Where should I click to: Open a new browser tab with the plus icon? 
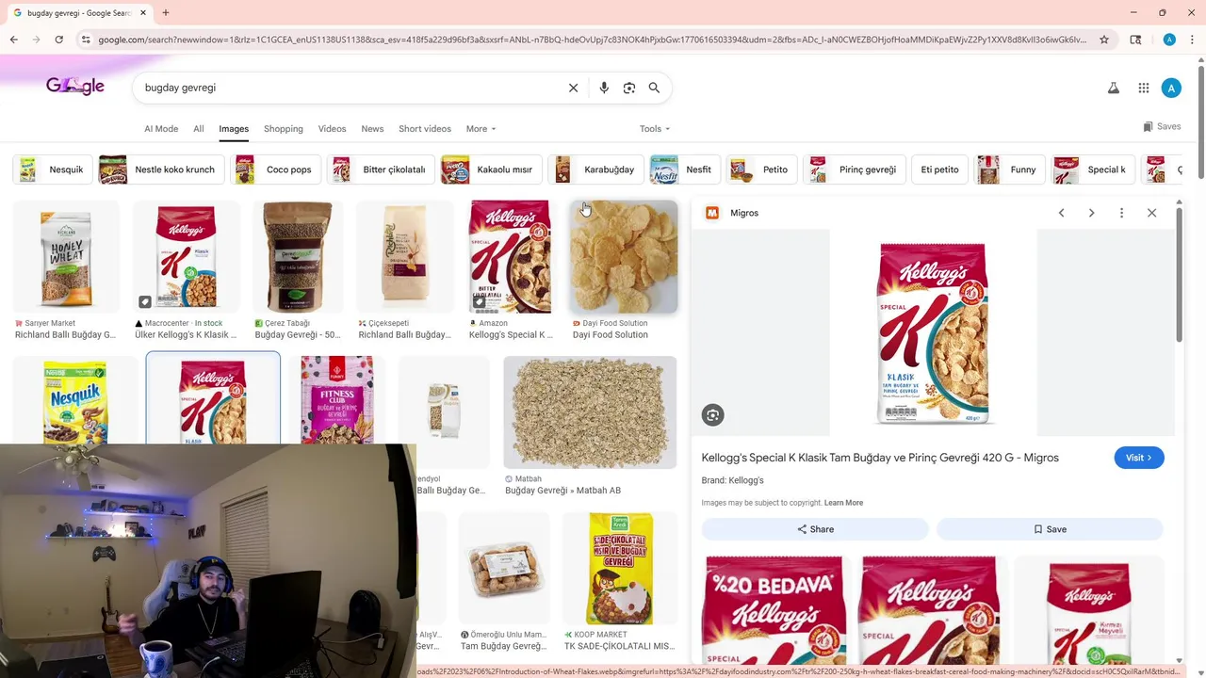pyautogui.click(x=165, y=12)
